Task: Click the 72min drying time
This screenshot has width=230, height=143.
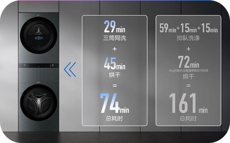Action: tap(188, 62)
